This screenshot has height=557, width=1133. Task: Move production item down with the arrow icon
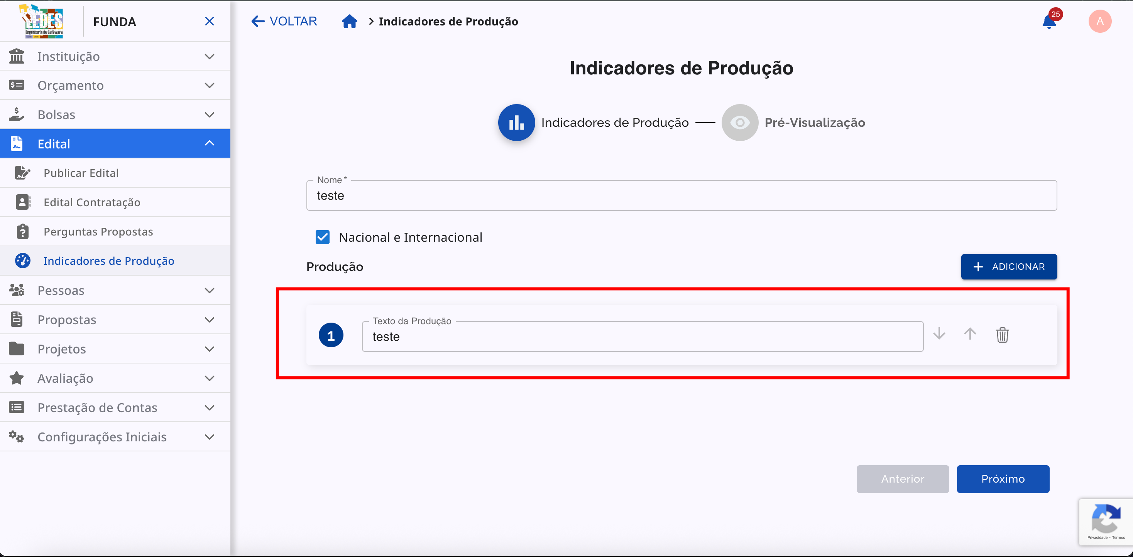[x=939, y=334]
